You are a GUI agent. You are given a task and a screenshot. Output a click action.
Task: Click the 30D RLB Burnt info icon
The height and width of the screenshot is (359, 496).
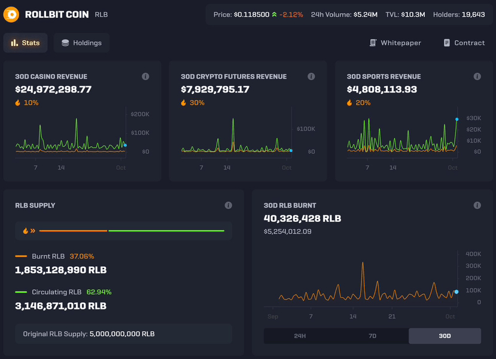tap(477, 205)
